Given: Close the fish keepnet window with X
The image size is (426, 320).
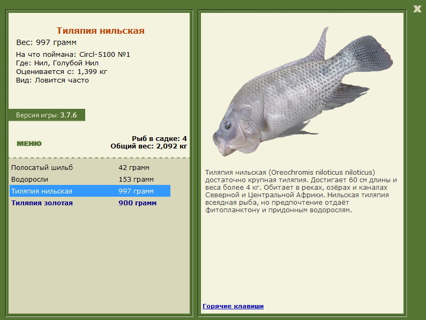Looking at the screenshot, I should (x=417, y=9).
